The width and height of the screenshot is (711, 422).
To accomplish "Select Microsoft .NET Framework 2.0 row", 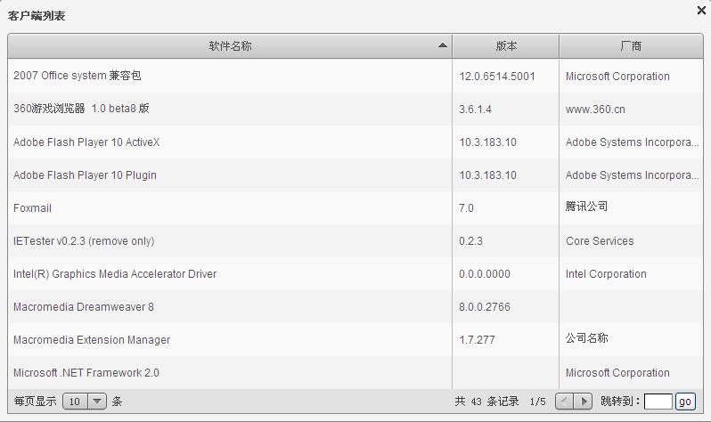I will click(355, 373).
